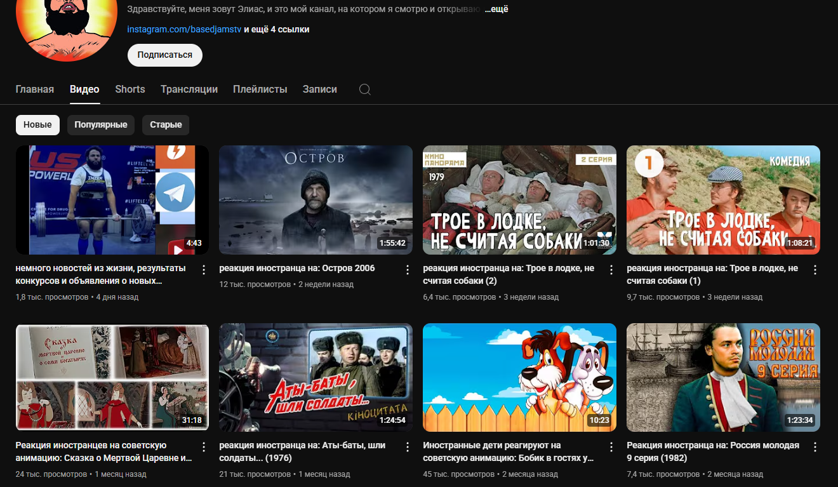The width and height of the screenshot is (838, 487).
Task: Play the '2 серия' Трое в лодке thumbnail
Action: click(520, 200)
